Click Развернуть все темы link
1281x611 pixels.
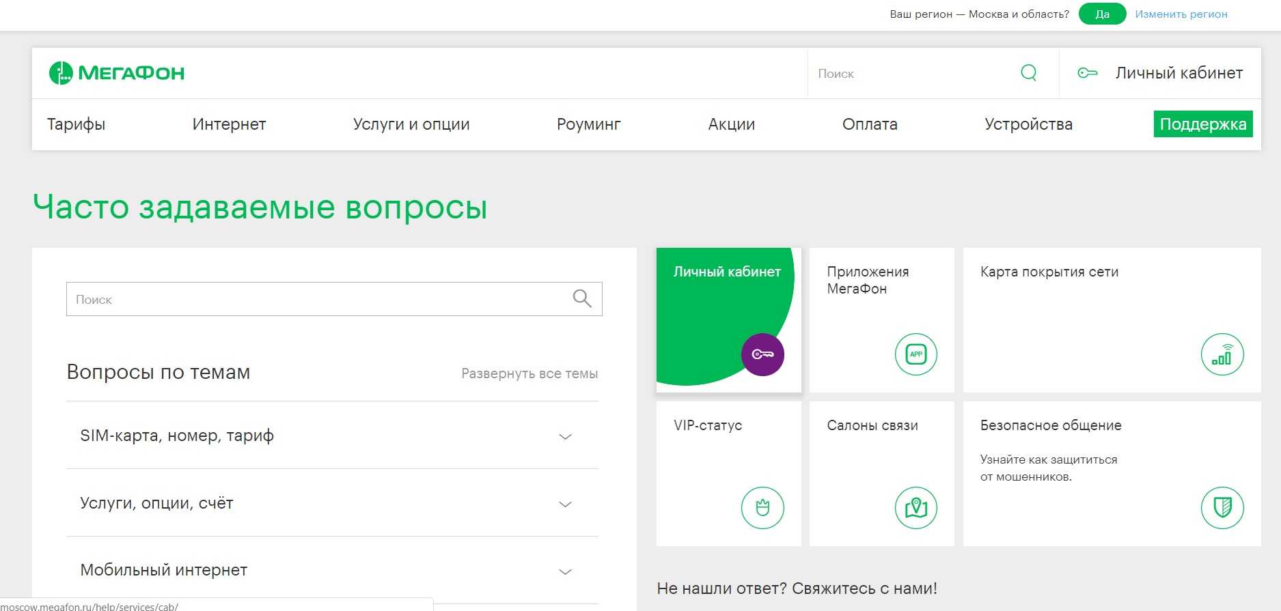tap(529, 373)
